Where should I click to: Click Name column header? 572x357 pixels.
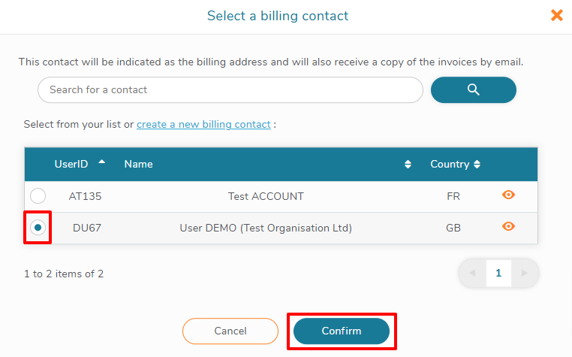[139, 164]
